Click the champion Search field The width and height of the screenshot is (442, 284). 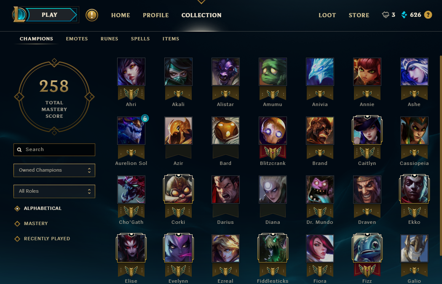click(54, 150)
